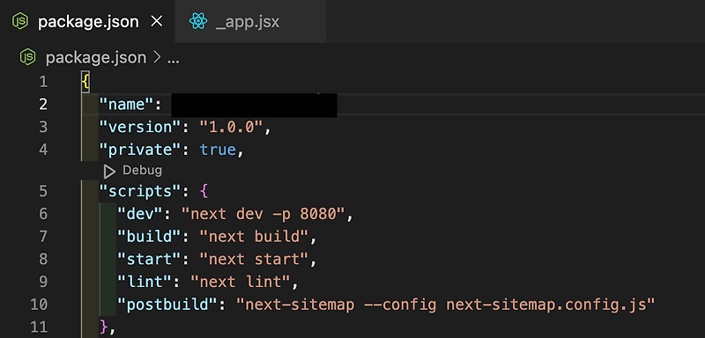Click the Node.js icon in the breadcrumb
Screen dimensions: 705x338
point(28,57)
